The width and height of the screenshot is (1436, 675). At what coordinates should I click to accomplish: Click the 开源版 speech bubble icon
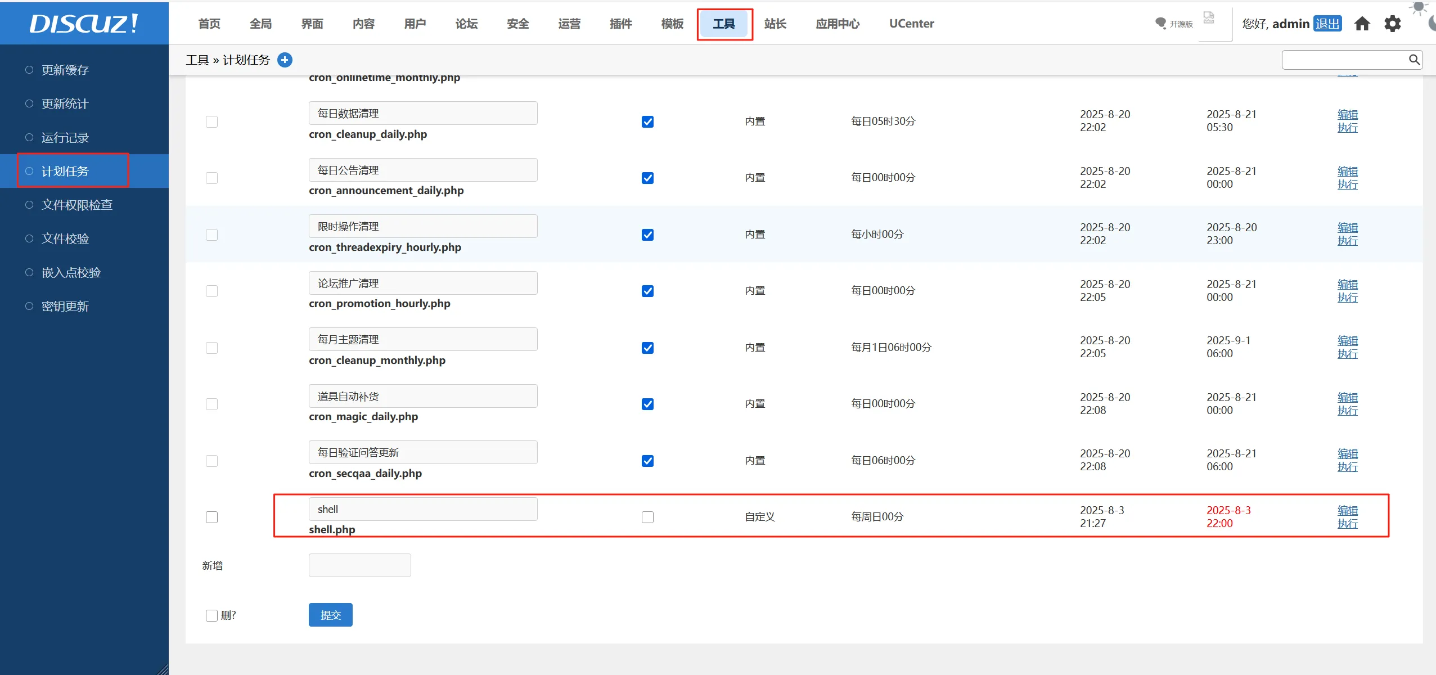tap(1160, 23)
